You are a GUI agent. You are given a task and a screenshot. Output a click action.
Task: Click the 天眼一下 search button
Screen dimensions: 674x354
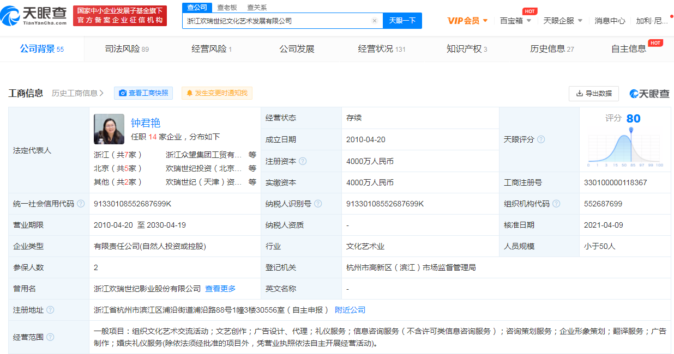(402, 21)
